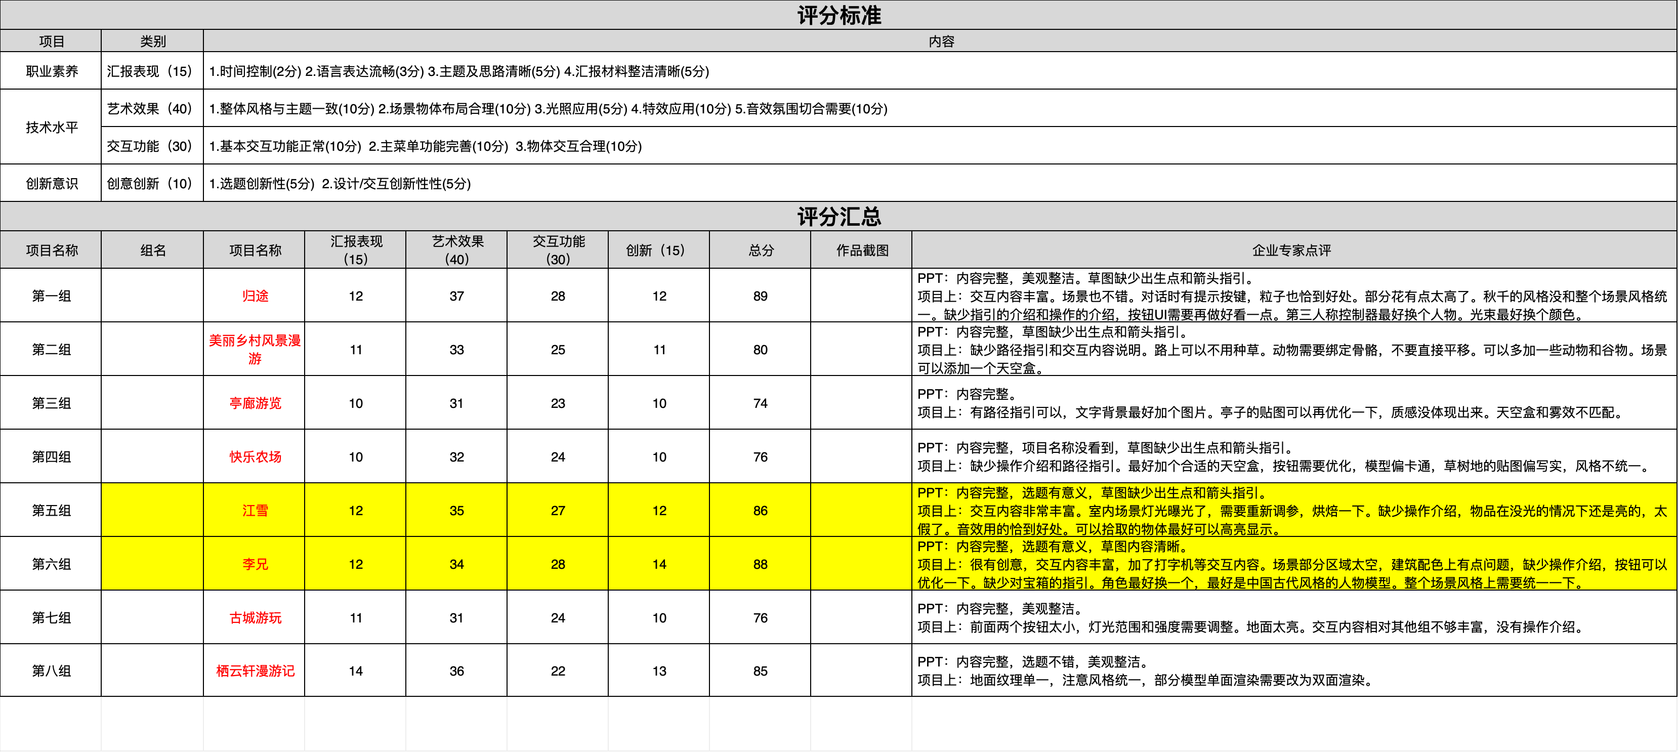The image size is (1678, 752).
Task: Click the 交互功能（30）category cell
Action: (152, 146)
